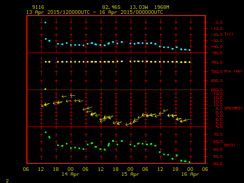Image resolution: width=244 pixels, height=183 pixels.
Task: Click the T(C) temperature axis label
Action: click(x=228, y=34)
